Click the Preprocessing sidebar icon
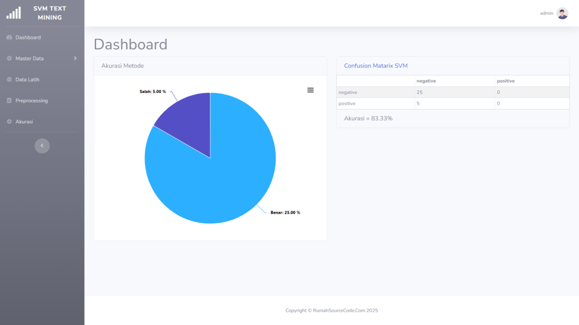This screenshot has width=579, height=325. point(9,101)
